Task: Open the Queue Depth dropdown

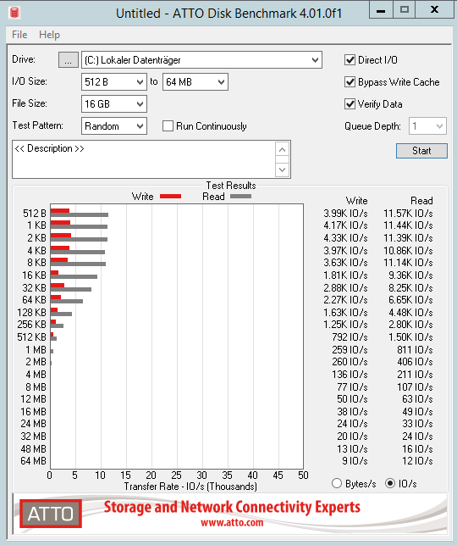Action: (427, 125)
